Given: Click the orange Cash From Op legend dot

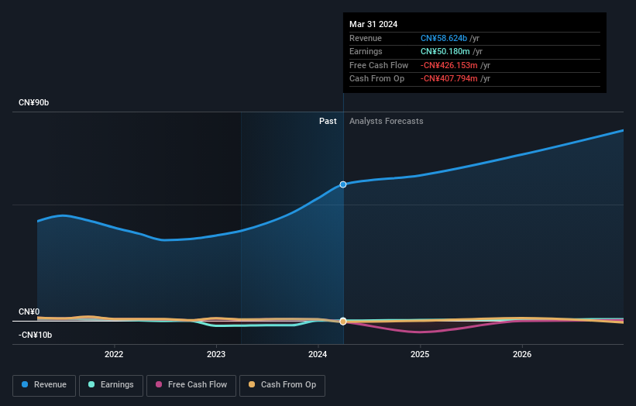Looking at the screenshot, I should 252,384.
